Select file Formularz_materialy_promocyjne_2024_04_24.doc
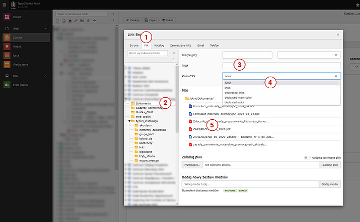 (226, 114)
